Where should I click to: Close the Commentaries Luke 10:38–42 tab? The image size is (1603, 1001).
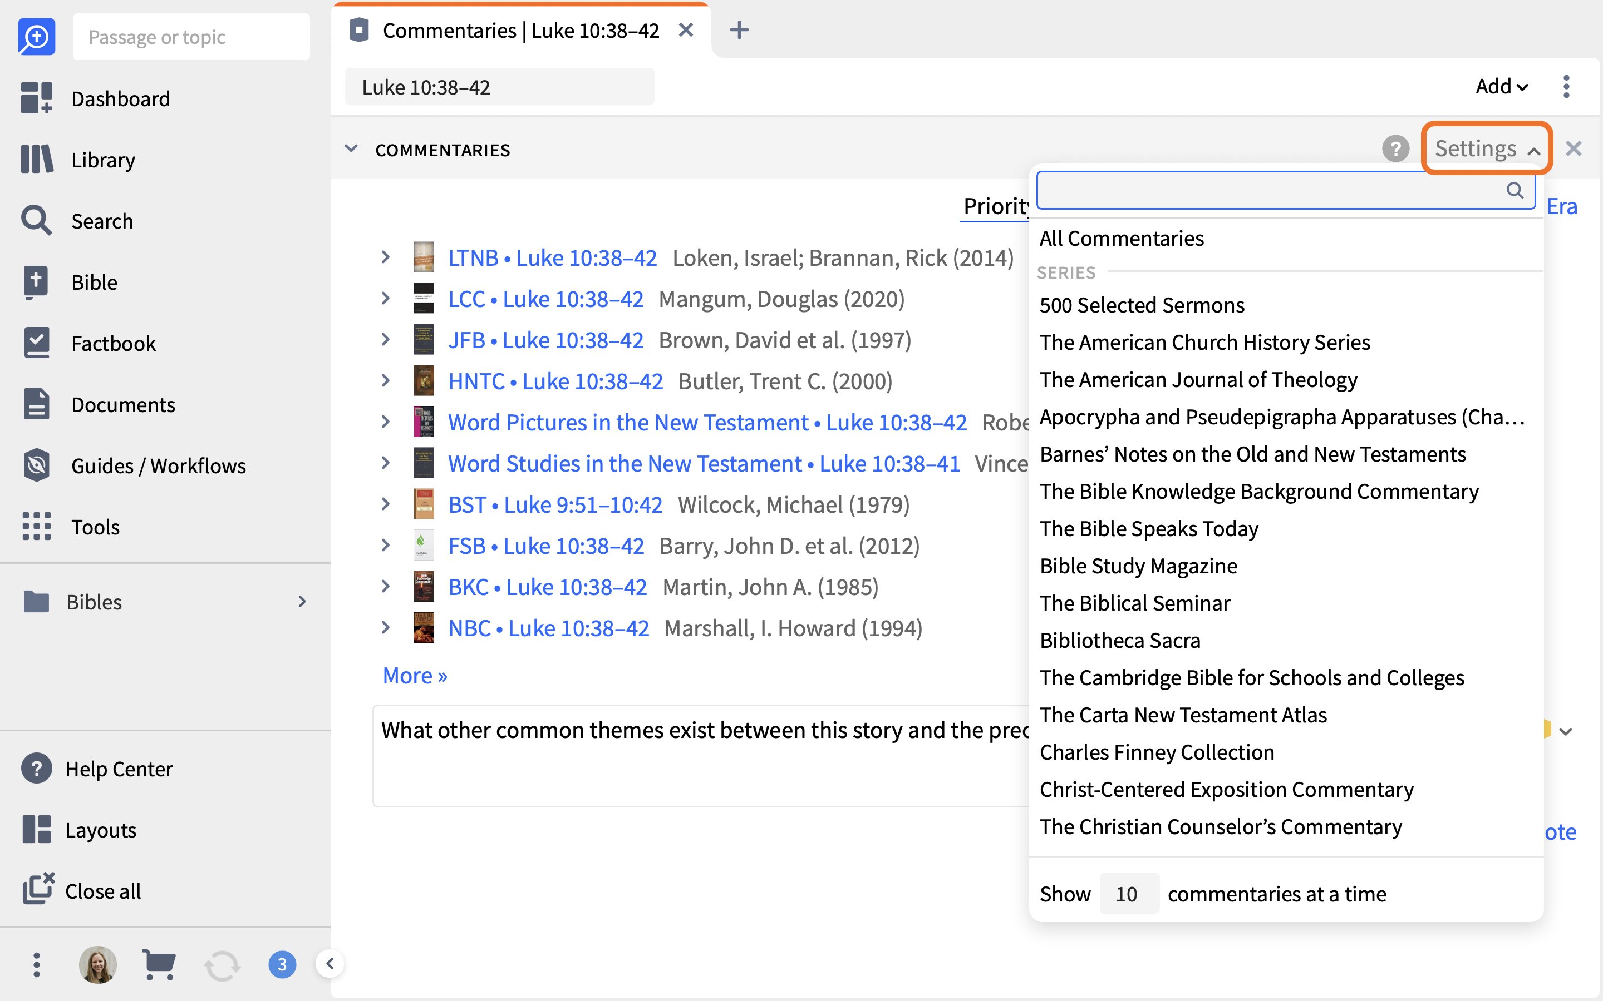[x=686, y=30]
